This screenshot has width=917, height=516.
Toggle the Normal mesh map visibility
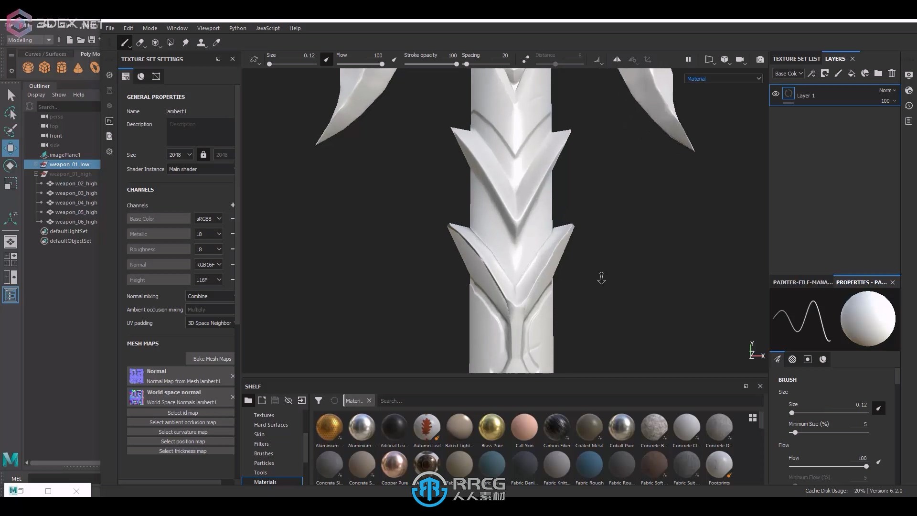(x=136, y=376)
